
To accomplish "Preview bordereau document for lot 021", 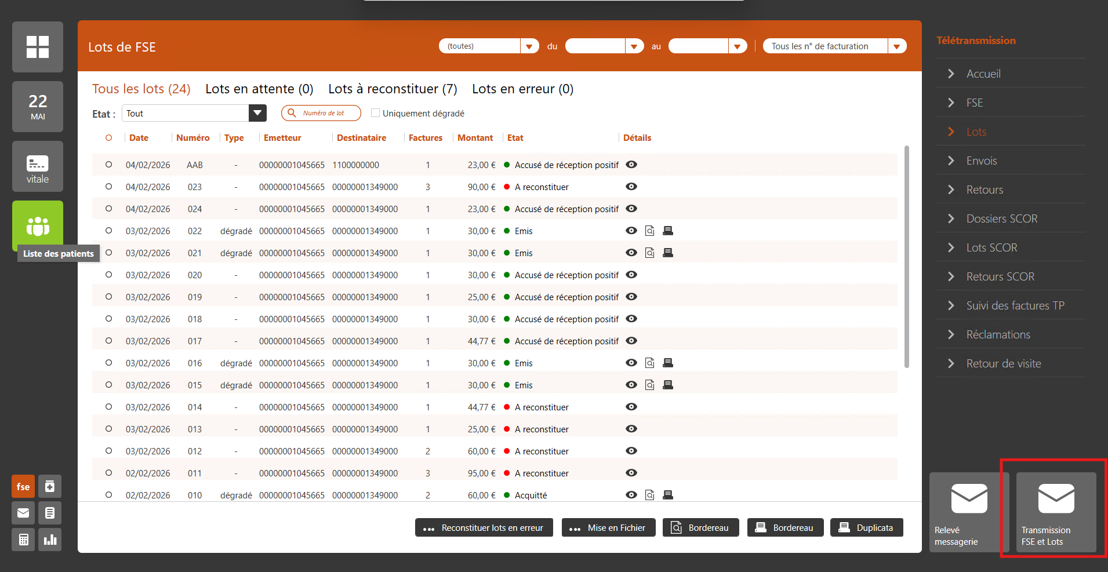I will point(650,253).
